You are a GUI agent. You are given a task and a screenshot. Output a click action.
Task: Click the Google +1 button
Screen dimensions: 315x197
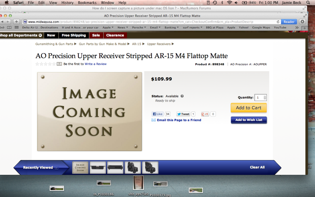(205, 114)
